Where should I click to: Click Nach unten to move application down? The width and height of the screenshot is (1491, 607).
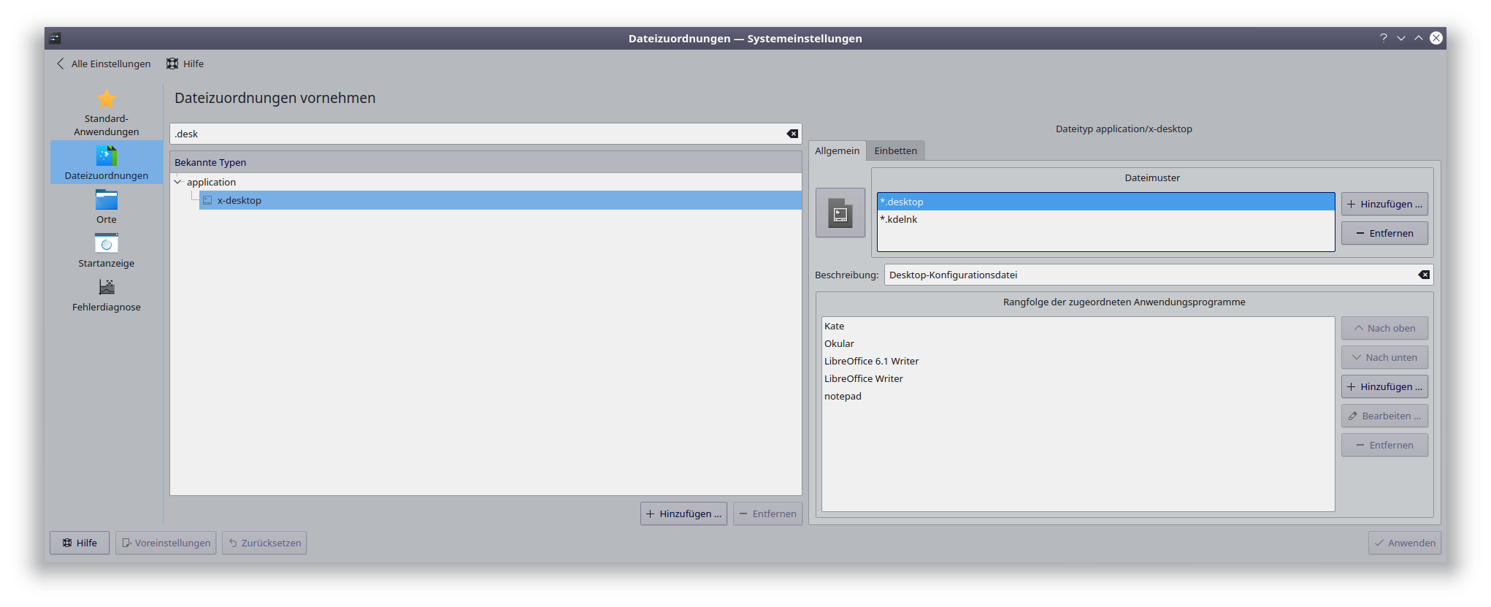1384,357
